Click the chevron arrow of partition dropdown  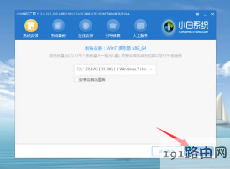[151, 69]
